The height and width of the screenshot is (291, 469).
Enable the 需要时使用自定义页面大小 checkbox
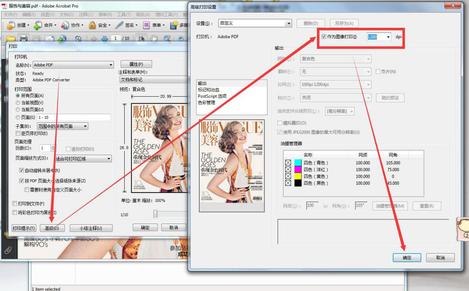click(27, 190)
